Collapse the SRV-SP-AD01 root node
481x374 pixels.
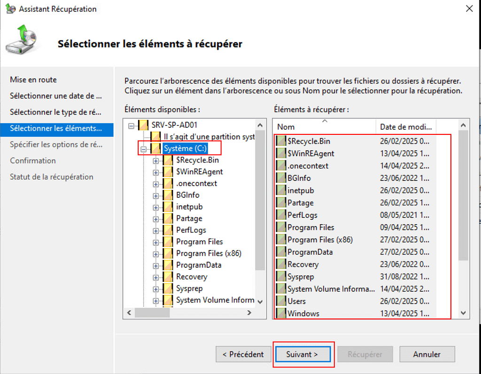coord(132,126)
